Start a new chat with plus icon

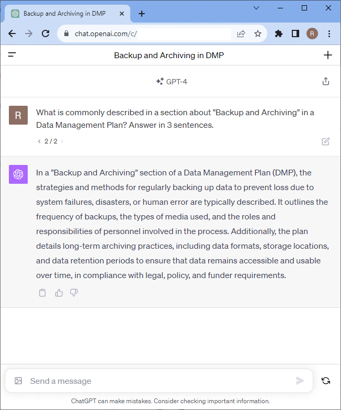328,55
